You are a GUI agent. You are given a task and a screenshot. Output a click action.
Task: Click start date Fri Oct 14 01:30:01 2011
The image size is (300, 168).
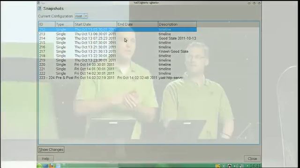[94, 69]
